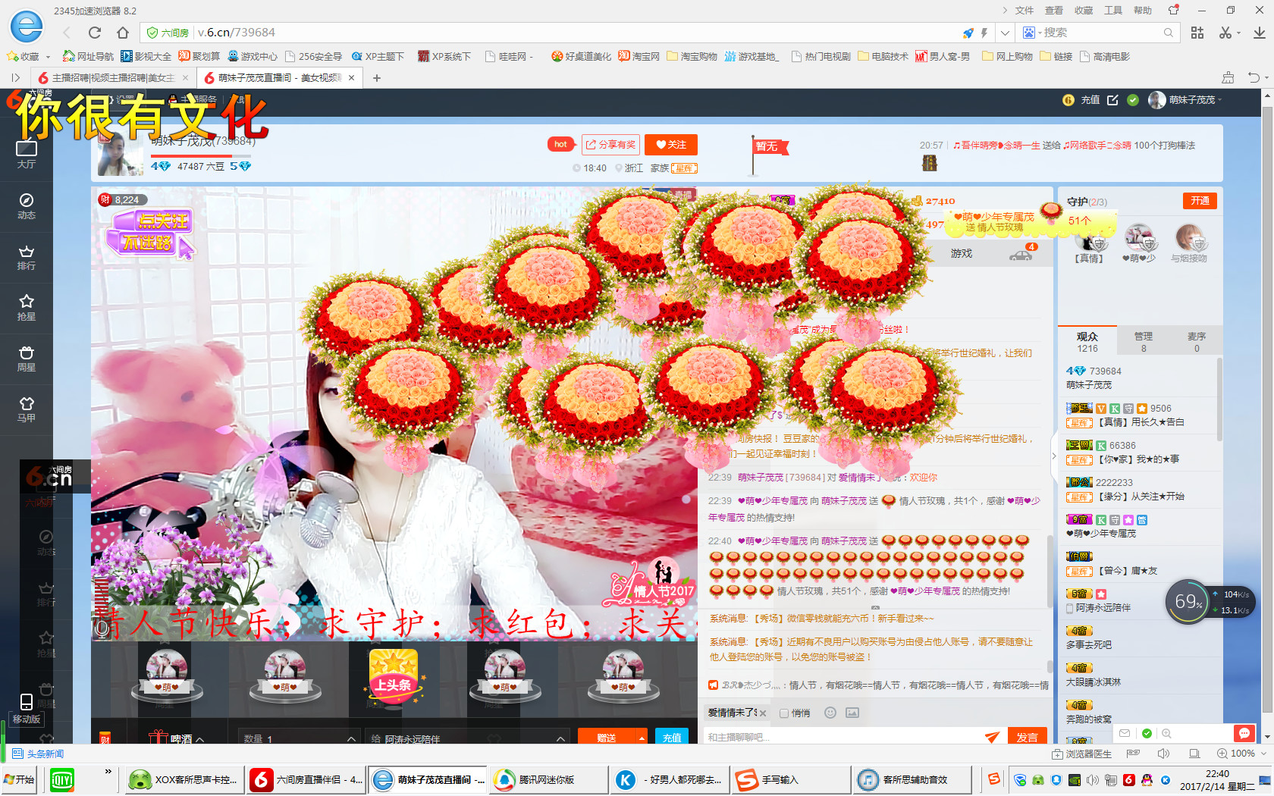1274x796 pixels.
Task: Open the search engine Baidu paw dropdown
Action: coord(1032,33)
